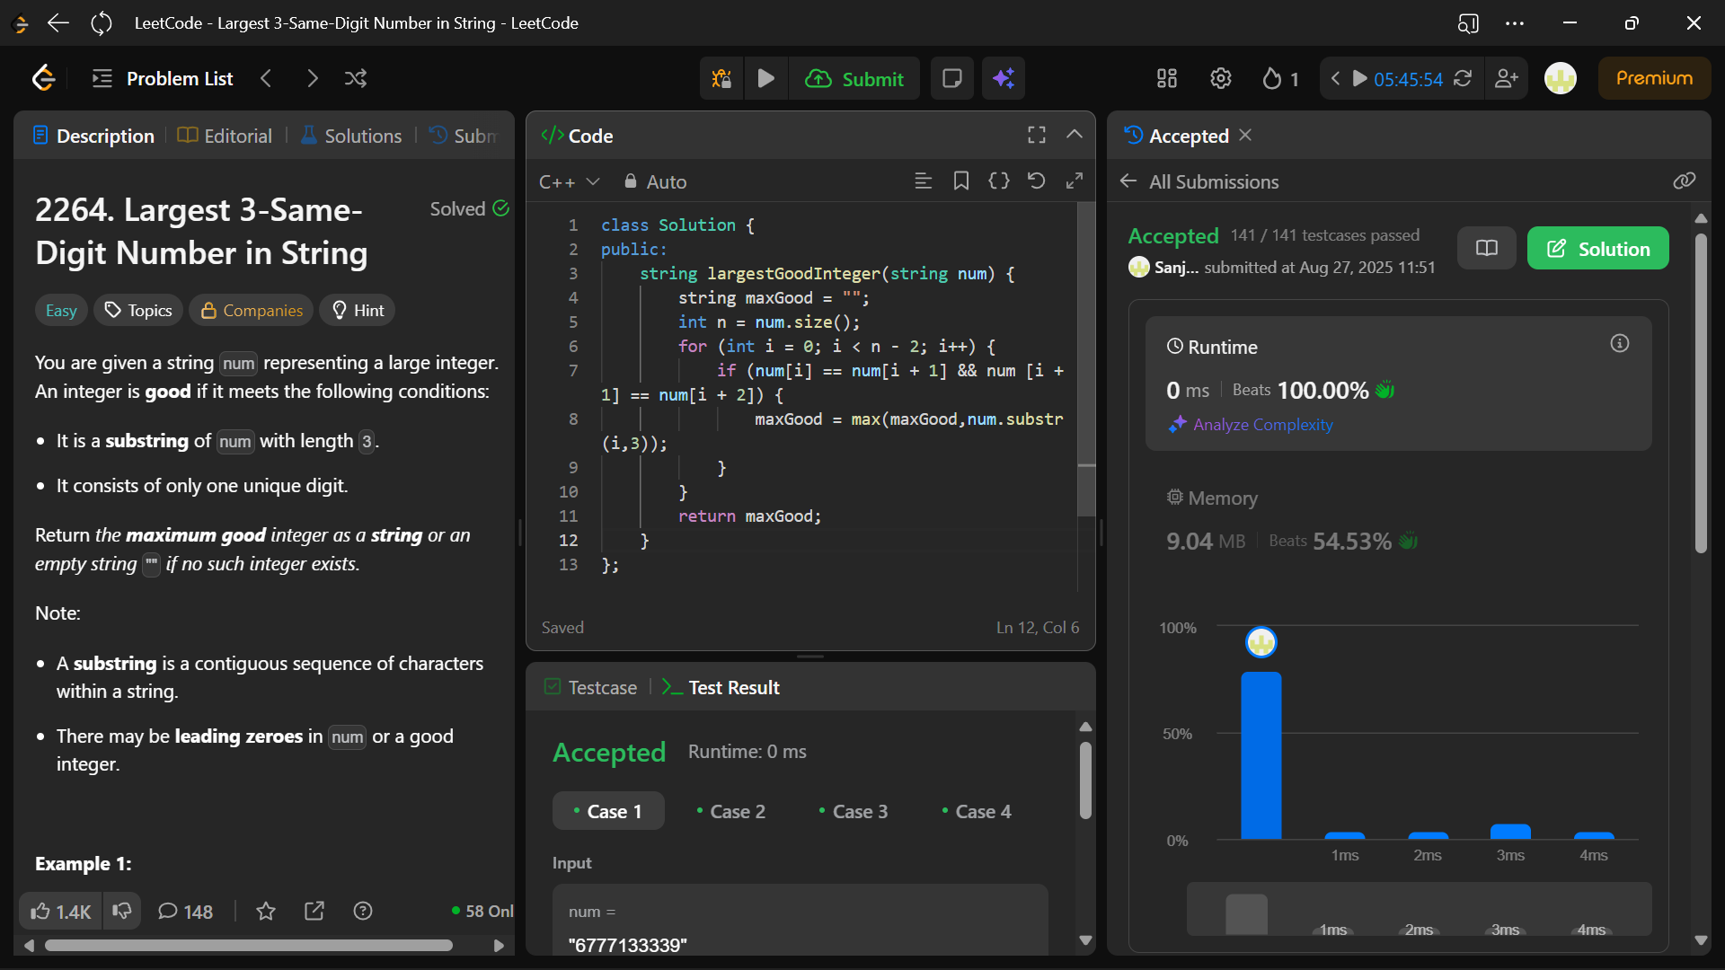
Task: Reset code to default with undo icon
Action: (1036, 181)
